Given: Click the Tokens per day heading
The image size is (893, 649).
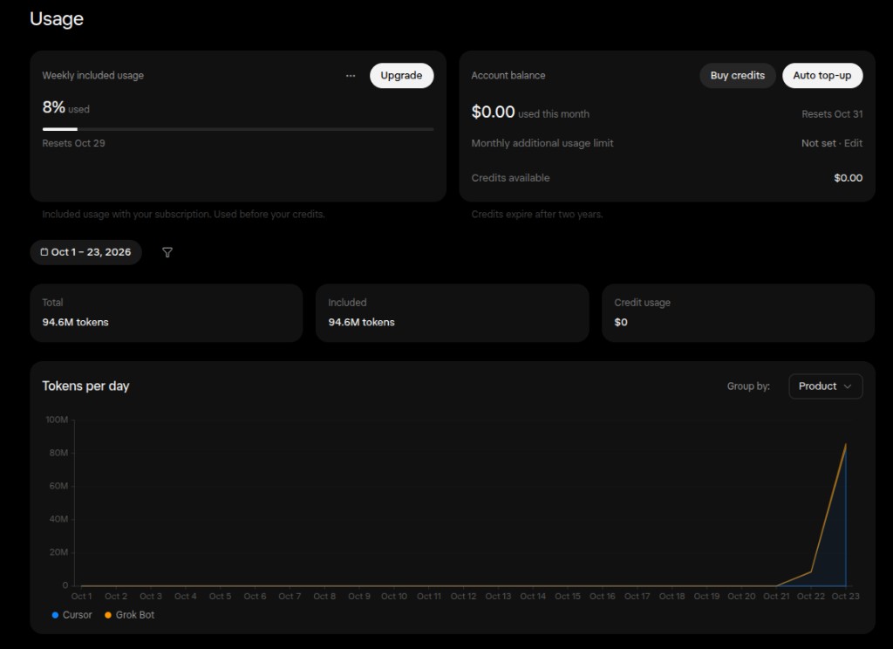Looking at the screenshot, I should pyautogui.click(x=86, y=386).
